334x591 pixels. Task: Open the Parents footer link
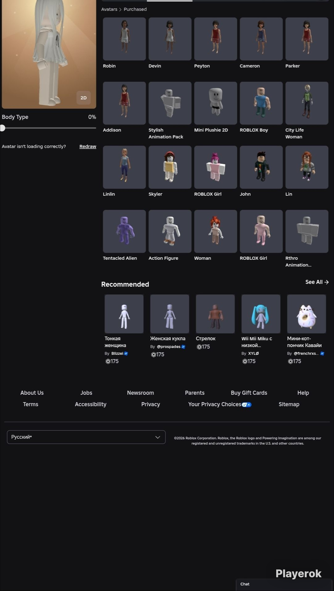(195, 393)
